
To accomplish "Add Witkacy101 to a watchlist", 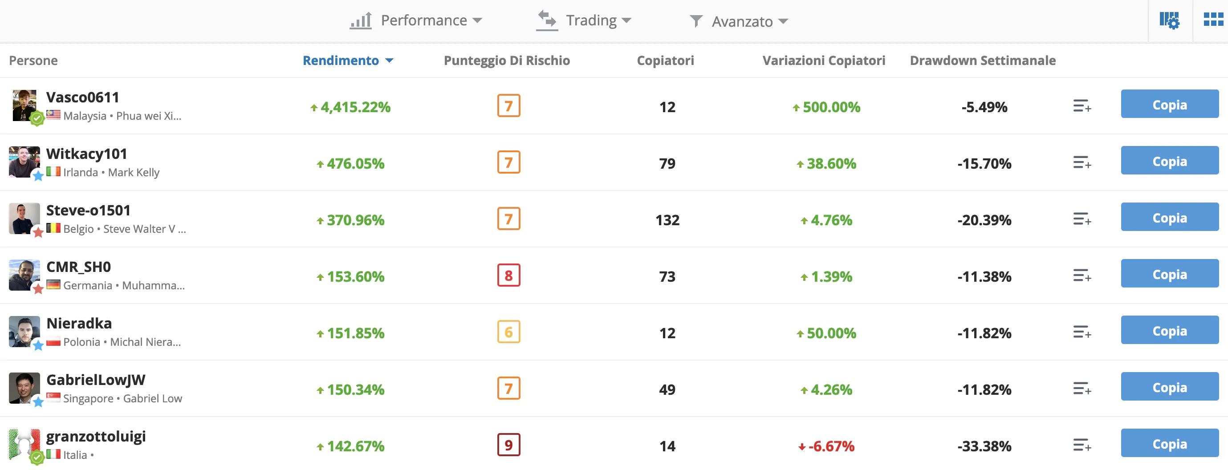I will [1081, 162].
